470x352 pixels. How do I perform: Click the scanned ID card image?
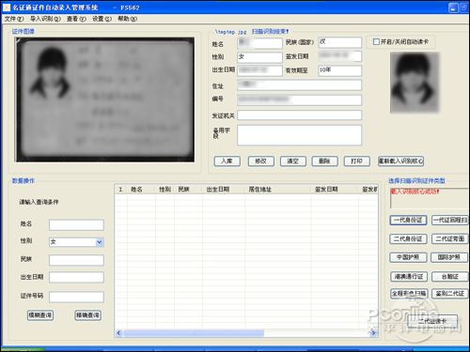105,99
